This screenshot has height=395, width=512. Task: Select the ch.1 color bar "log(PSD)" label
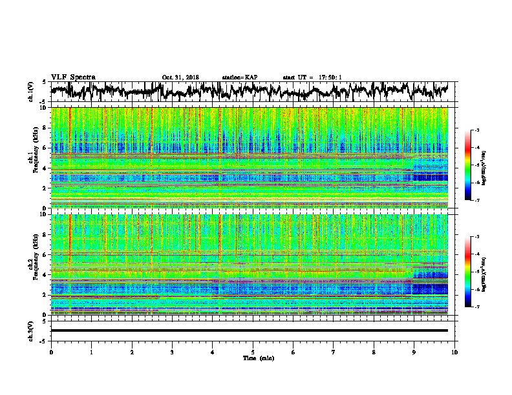[484, 168]
